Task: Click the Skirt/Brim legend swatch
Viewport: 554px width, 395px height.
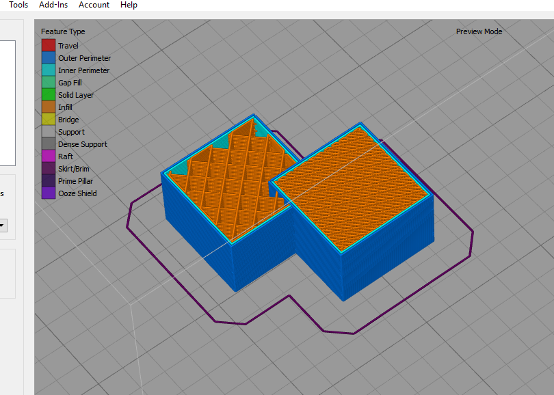Action: pos(49,169)
